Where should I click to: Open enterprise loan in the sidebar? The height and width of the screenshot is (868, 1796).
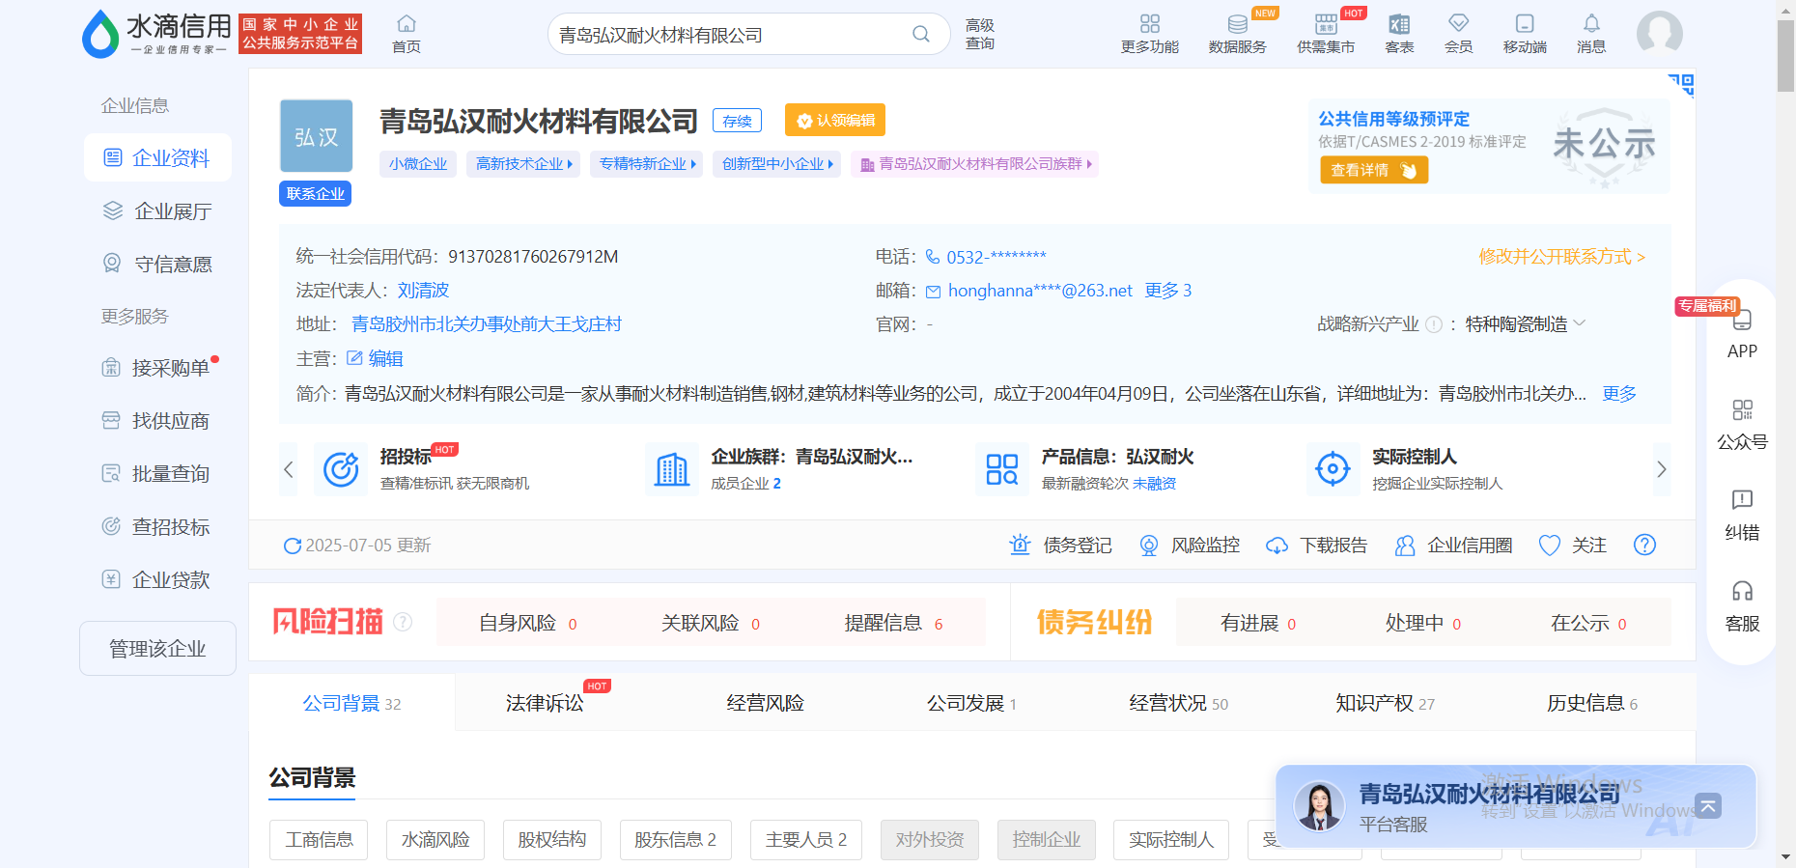(x=170, y=580)
